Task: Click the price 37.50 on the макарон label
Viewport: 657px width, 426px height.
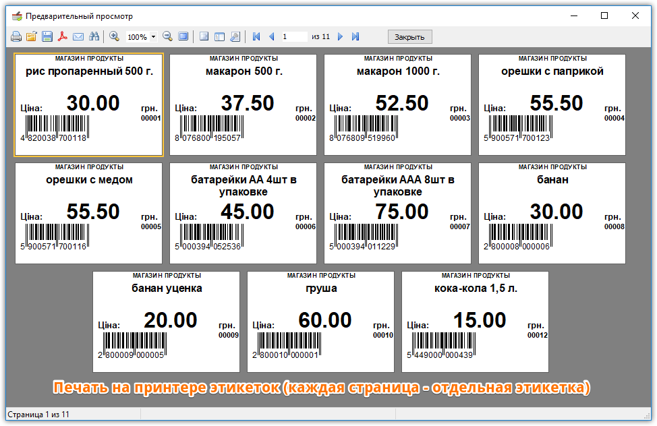Action: coord(248,103)
